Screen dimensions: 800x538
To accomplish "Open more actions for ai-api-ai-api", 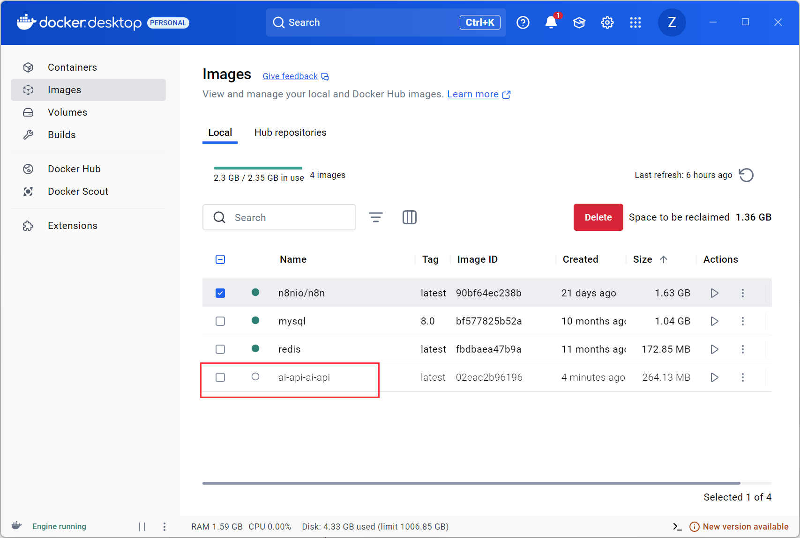I will (743, 377).
